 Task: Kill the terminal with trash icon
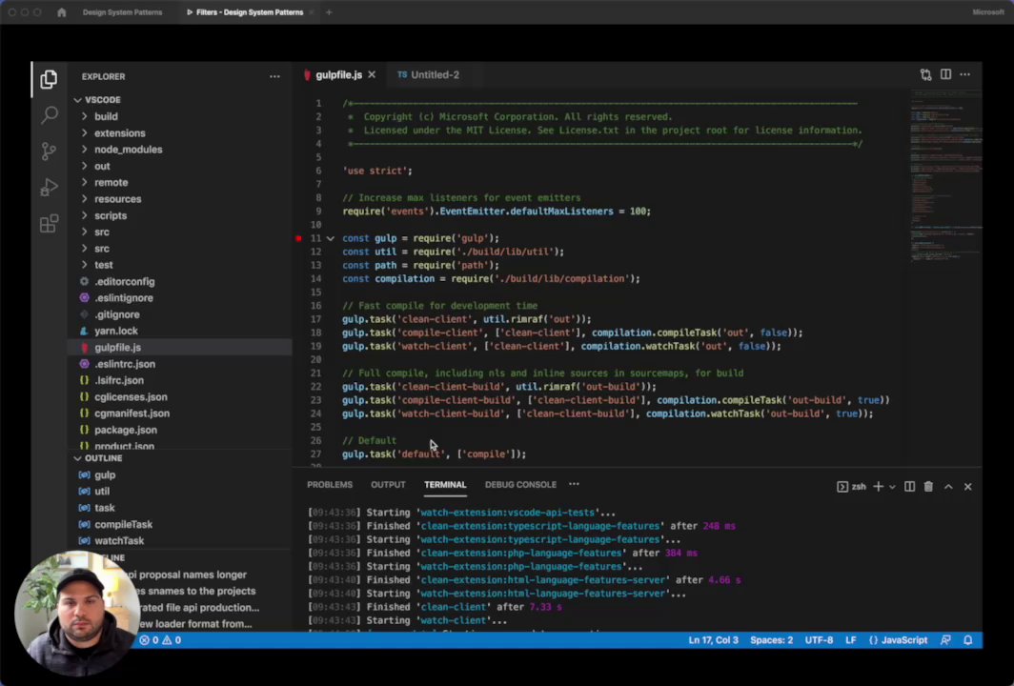tap(928, 486)
